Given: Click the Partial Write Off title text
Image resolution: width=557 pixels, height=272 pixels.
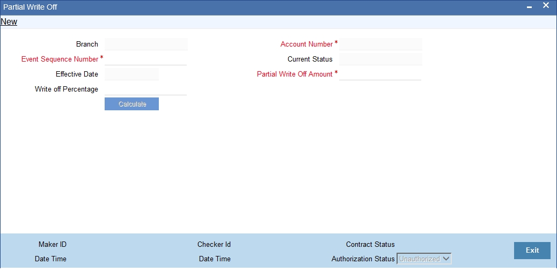Looking at the screenshot, I should pyautogui.click(x=30, y=7).
